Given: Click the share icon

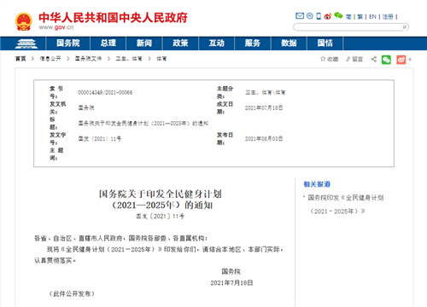Looking at the screenshot, I should coord(374,59).
